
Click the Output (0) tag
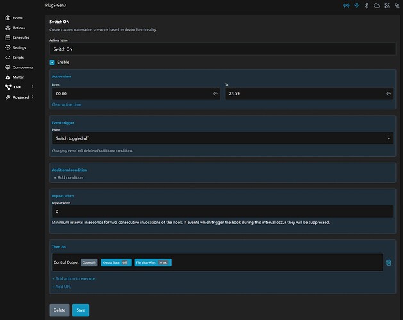click(89, 262)
